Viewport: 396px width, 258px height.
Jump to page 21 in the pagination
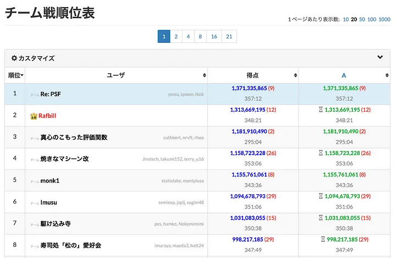[229, 36]
